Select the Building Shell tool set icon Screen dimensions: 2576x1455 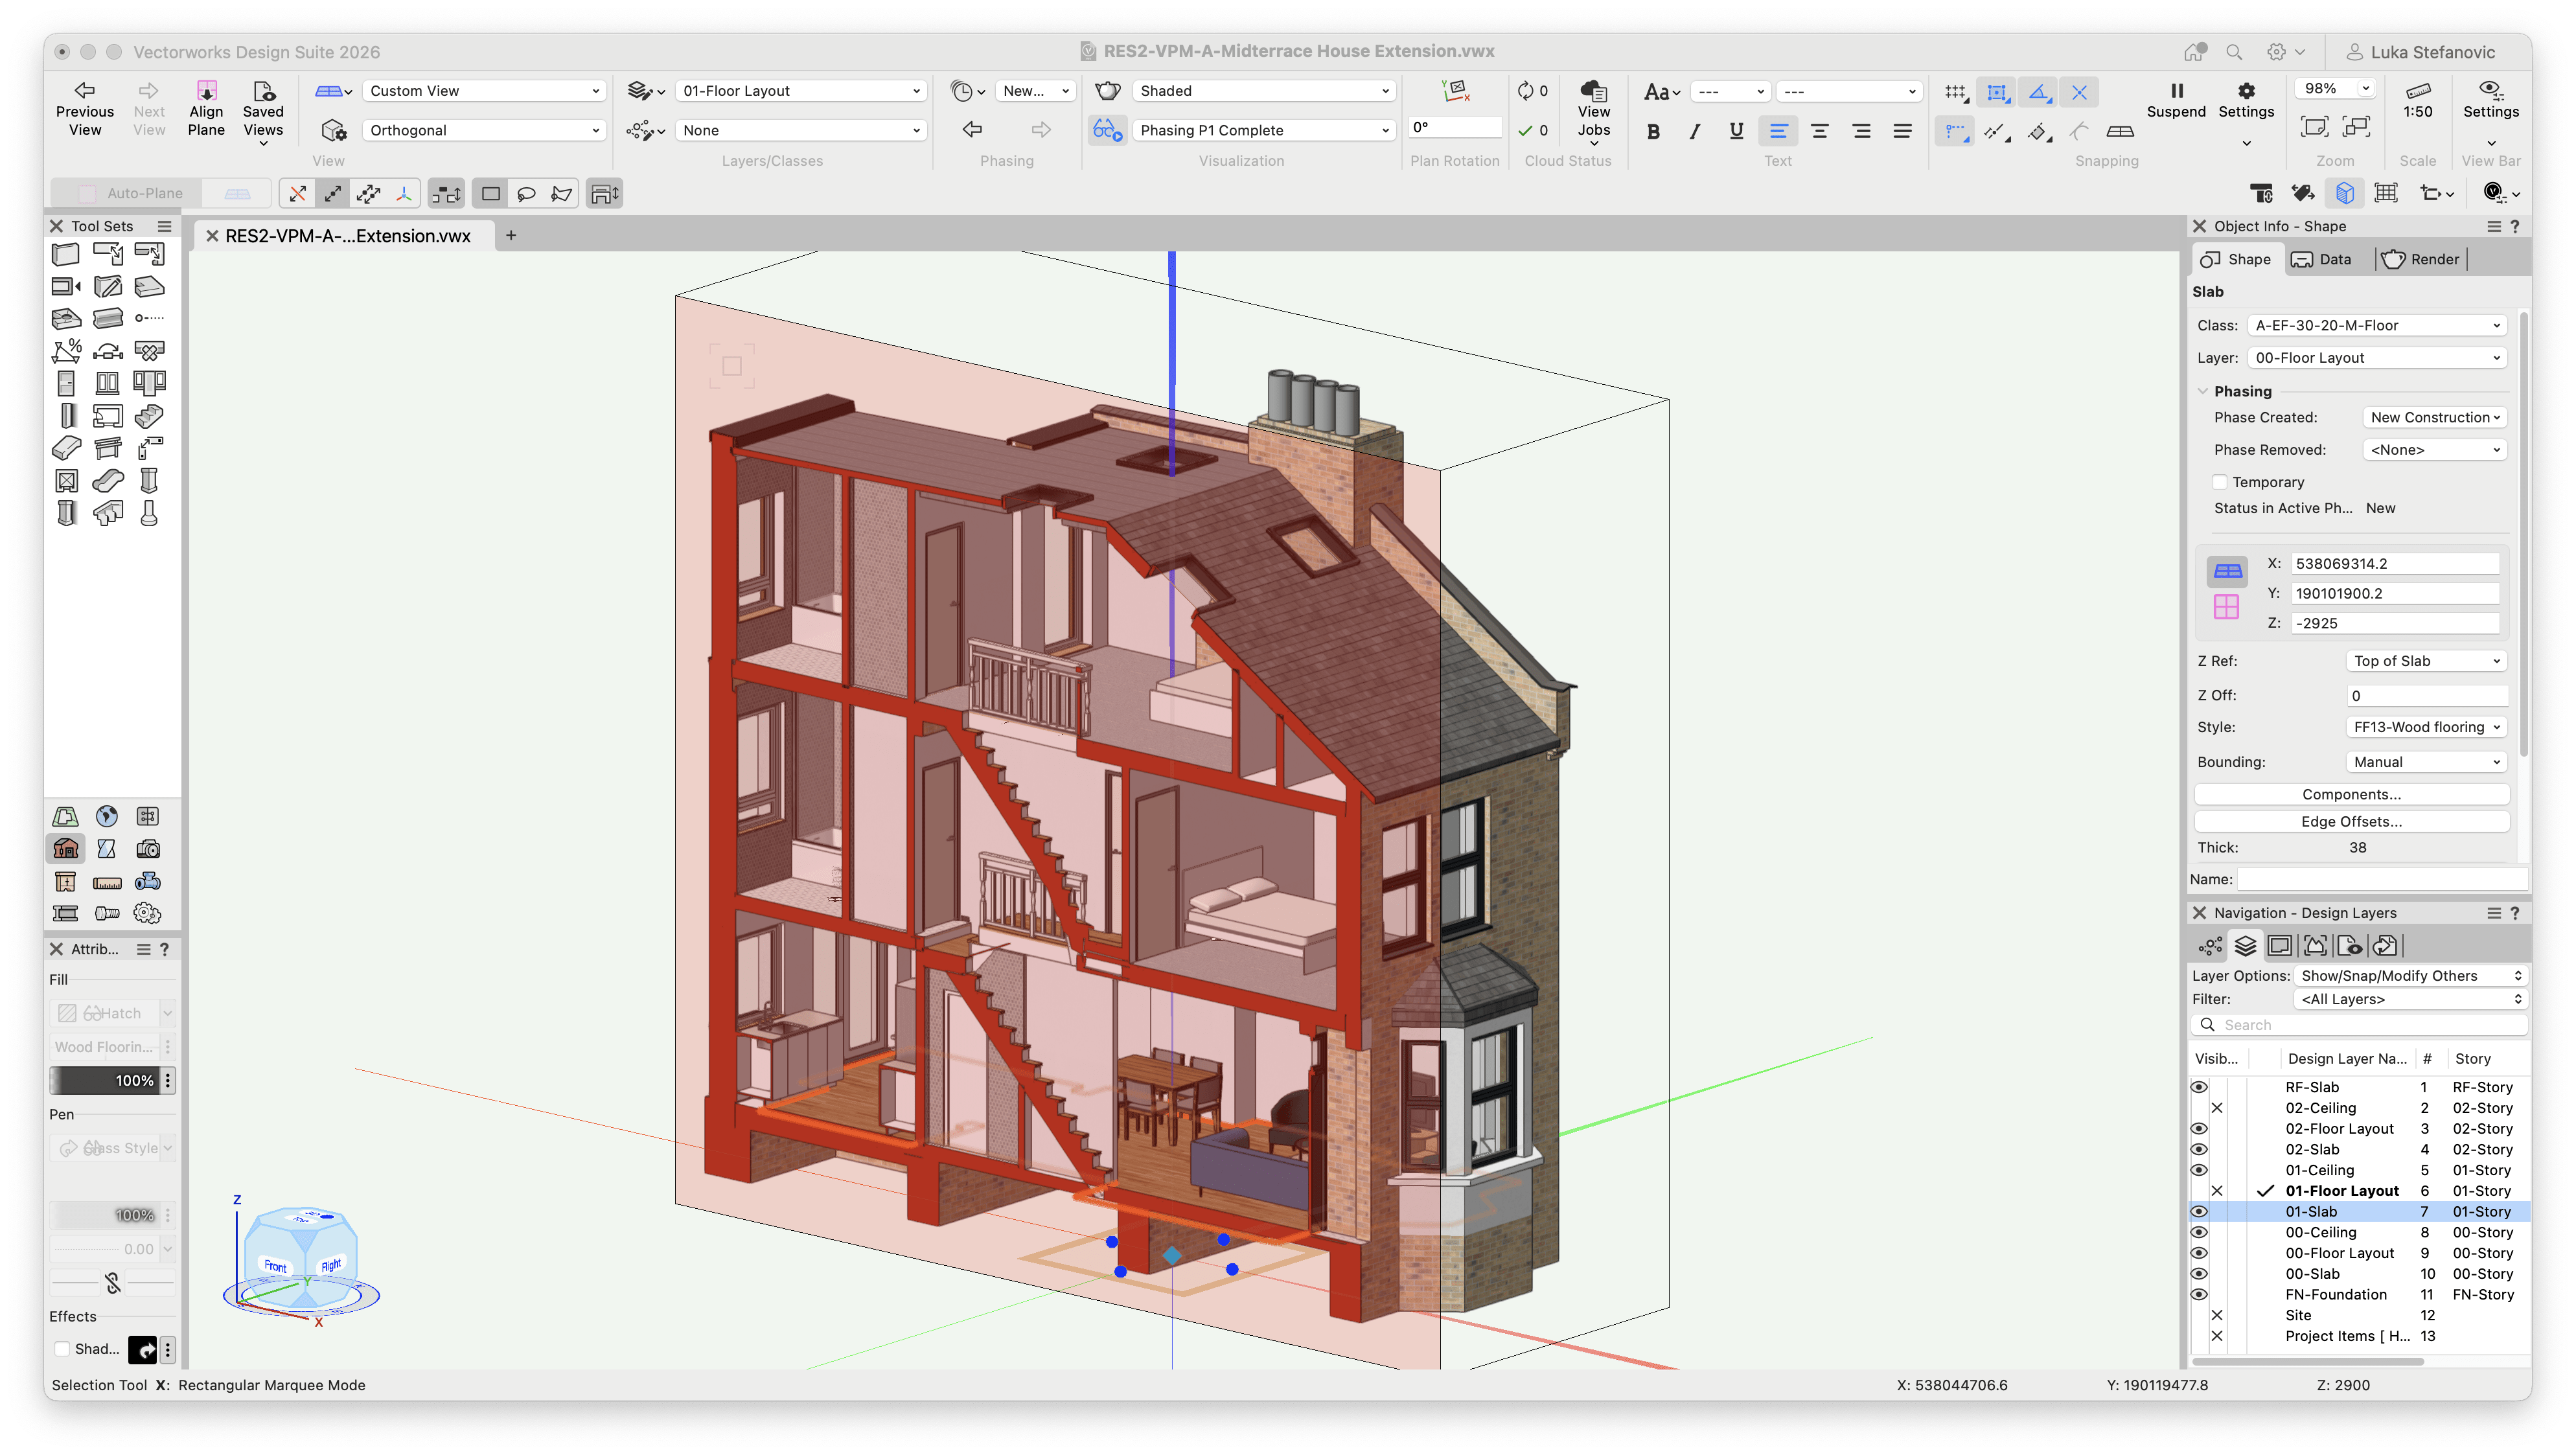66,849
